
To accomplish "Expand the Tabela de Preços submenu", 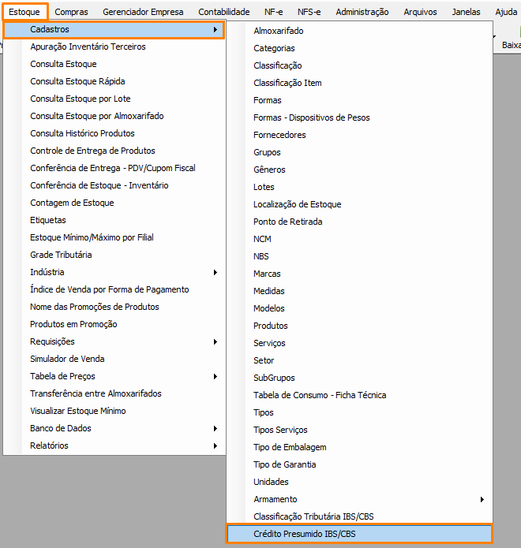I will click(x=114, y=376).
